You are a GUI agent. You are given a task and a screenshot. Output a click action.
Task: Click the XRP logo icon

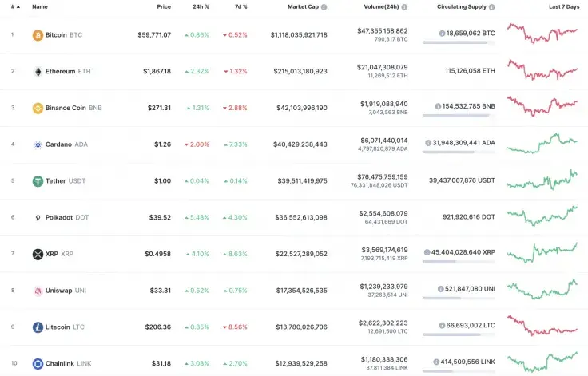coord(38,255)
